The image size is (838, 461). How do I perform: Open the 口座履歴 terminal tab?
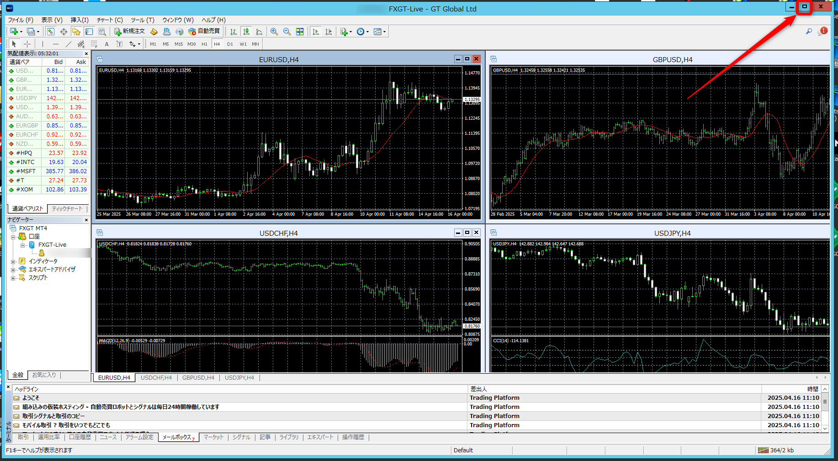80,437
